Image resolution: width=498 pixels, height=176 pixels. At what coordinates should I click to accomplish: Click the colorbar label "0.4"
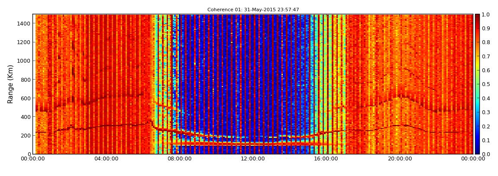(x=485, y=98)
